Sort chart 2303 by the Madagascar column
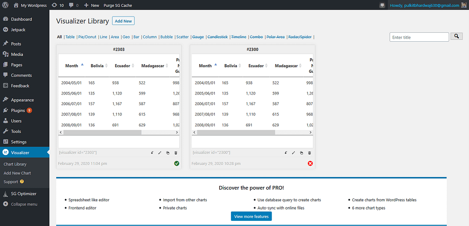This screenshot has width=469, height=226. point(153,66)
